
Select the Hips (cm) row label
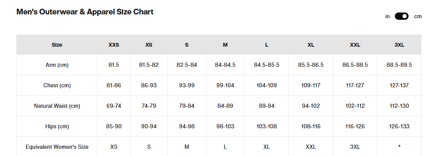57,126
